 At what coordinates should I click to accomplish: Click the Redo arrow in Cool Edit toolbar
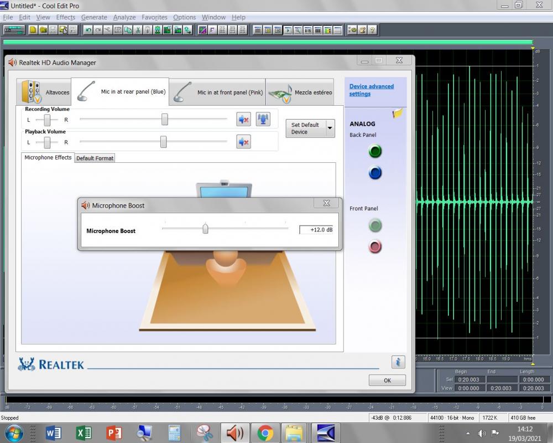coord(98,30)
